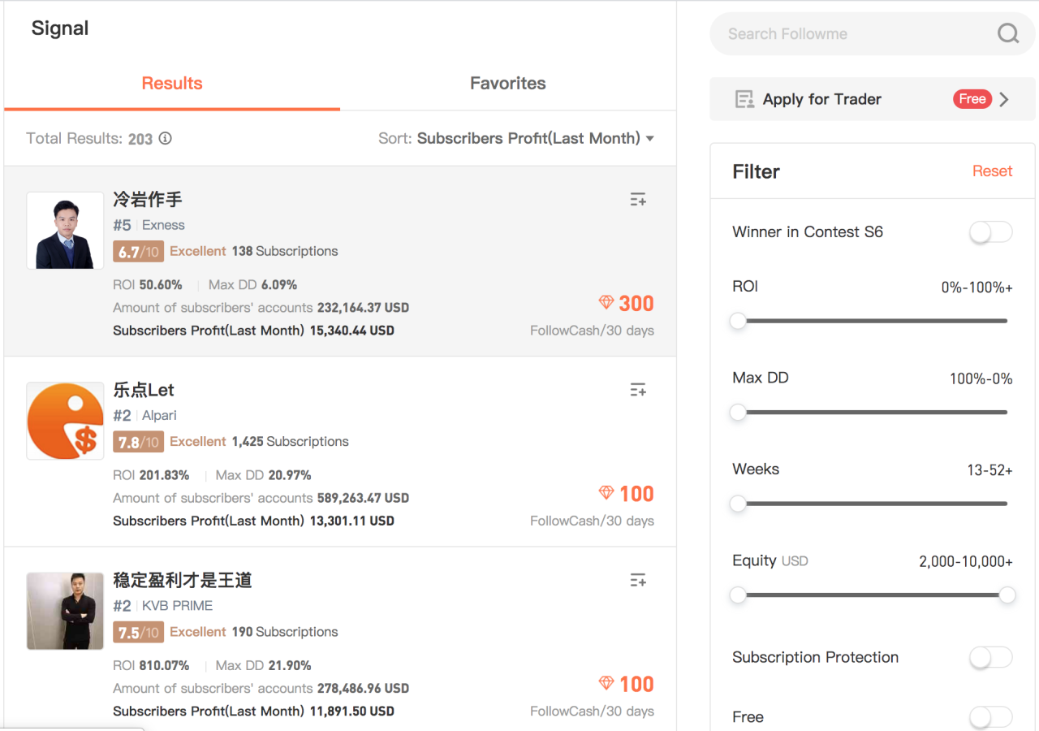Click the Apply for Trader document icon

click(x=744, y=99)
